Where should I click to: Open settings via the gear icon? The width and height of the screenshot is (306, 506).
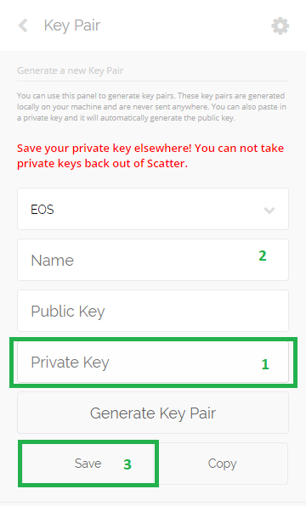point(280,25)
